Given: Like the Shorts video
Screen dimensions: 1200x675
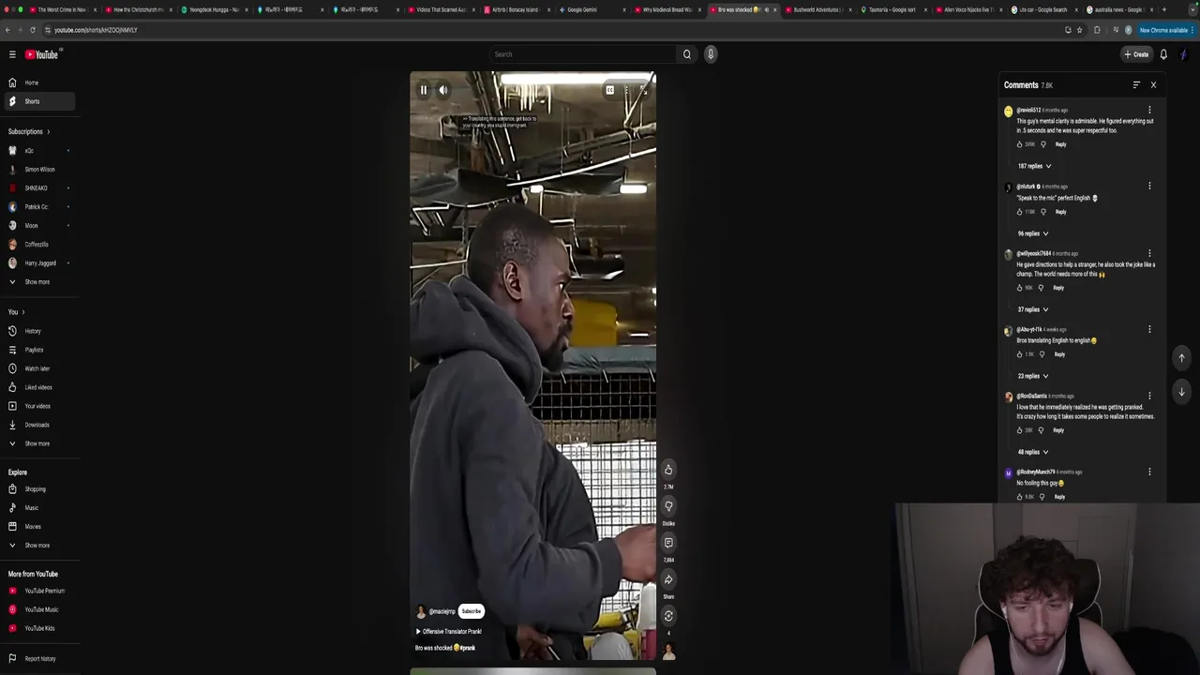Looking at the screenshot, I should pyautogui.click(x=668, y=470).
